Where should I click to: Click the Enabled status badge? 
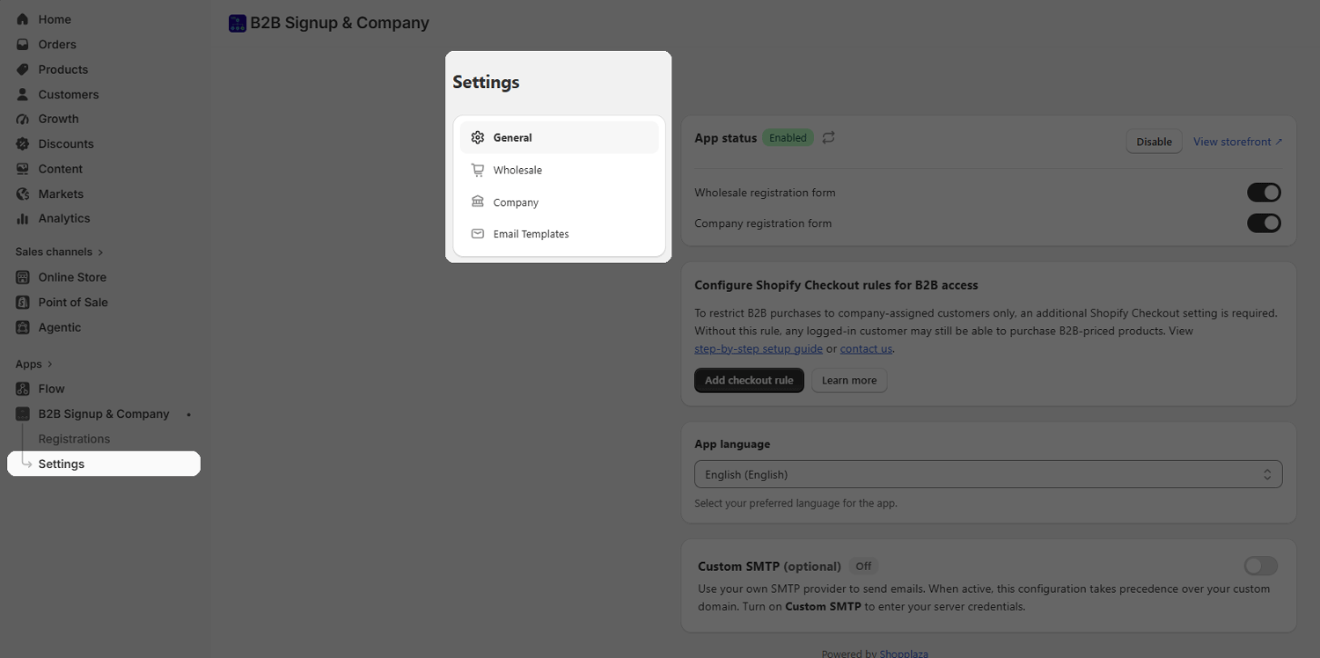click(x=788, y=138)
